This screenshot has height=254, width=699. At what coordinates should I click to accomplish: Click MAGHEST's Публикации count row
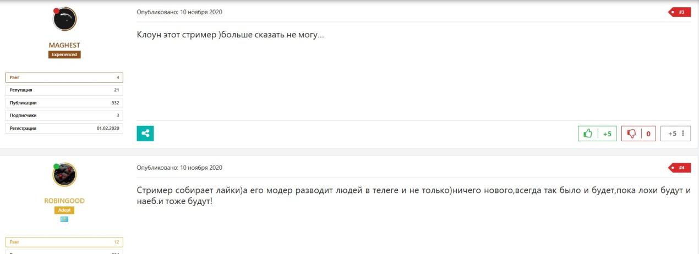pos(64,103)
